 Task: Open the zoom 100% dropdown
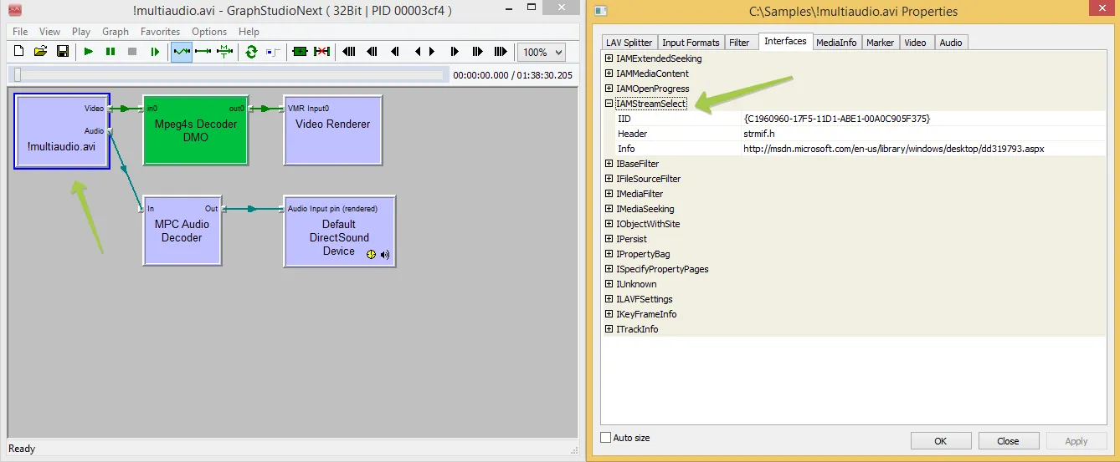click(541, 52)
